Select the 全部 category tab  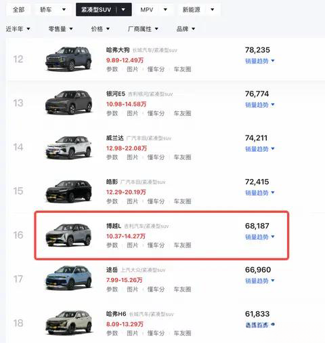click(18, 9)
